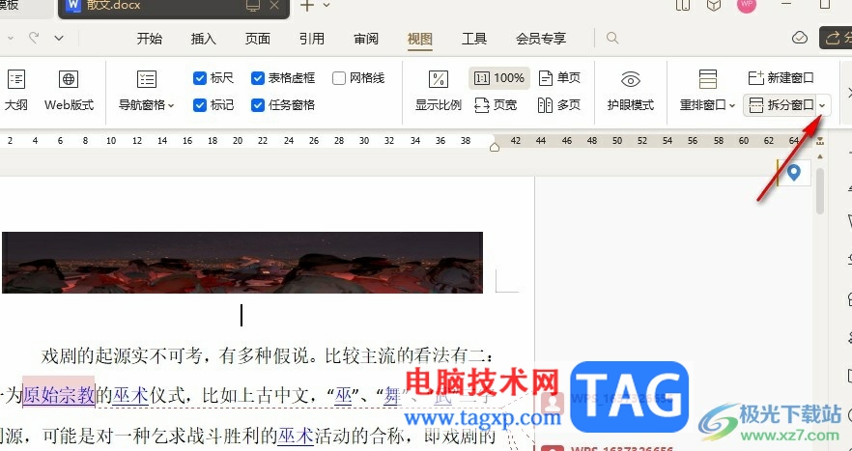This screenshot has height=451, width=852.
Task: Toggle the 标记 marks checkbox
Action: point(199,105)
